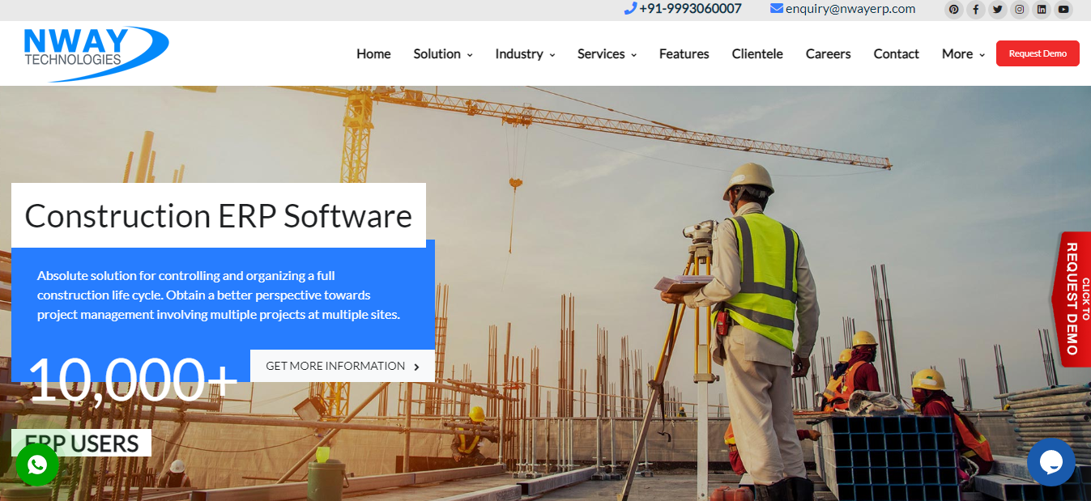
Task: Click the WhatsApp chat icon
Action: 37,465
